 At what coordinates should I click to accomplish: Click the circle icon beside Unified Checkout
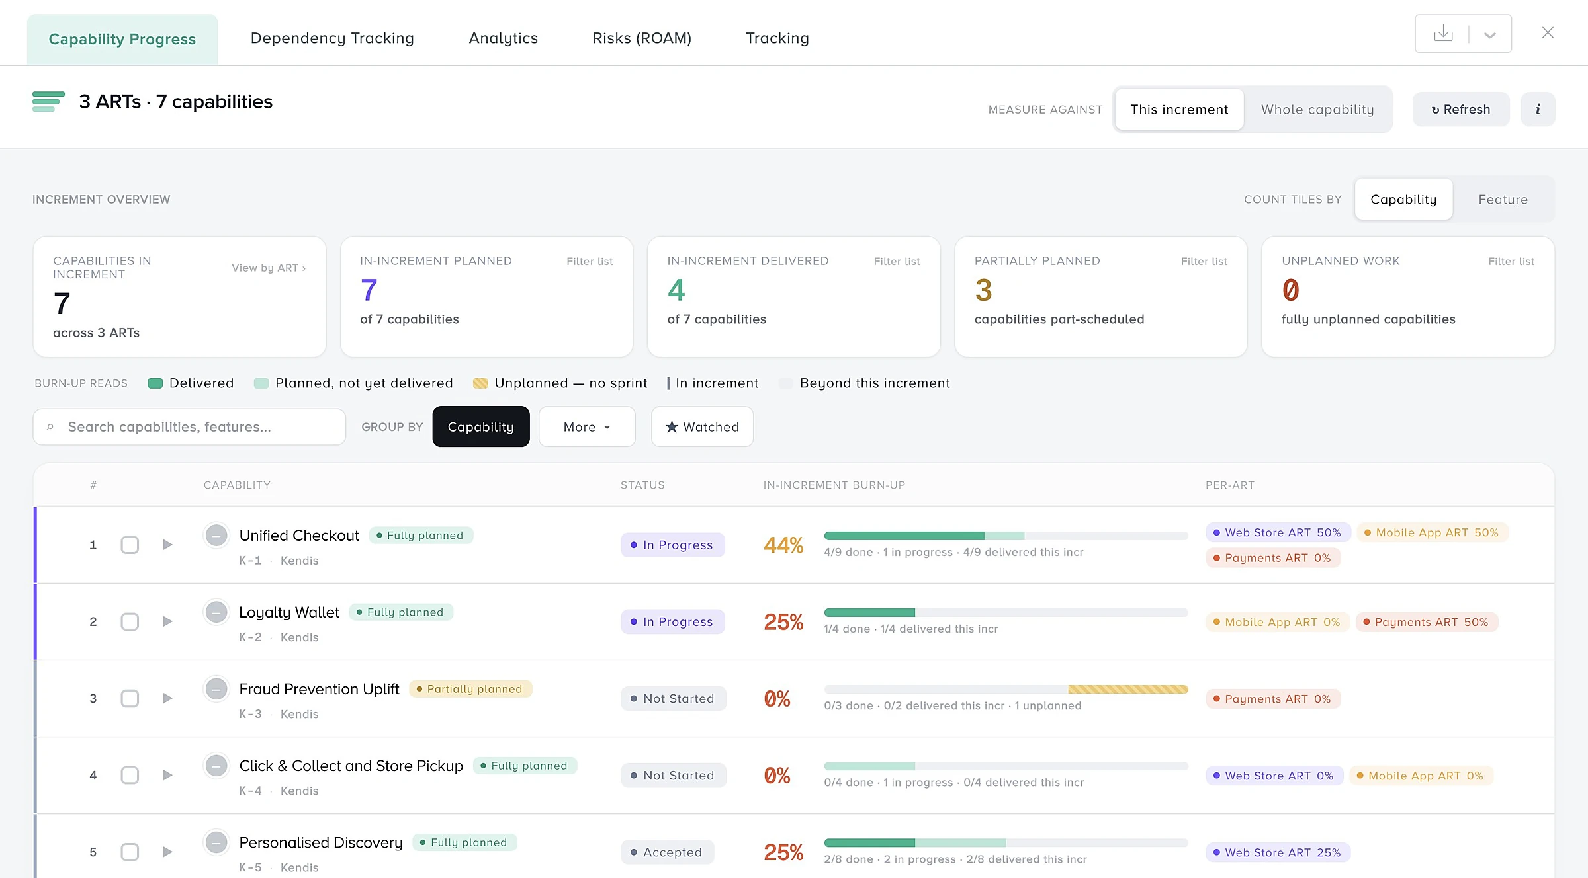coord(216,535)
